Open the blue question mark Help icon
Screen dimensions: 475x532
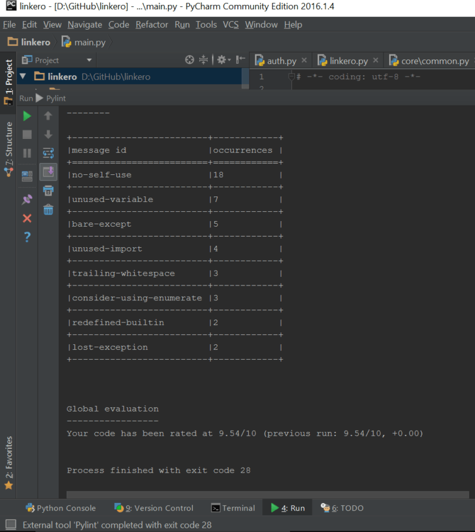pyautogui.click(x=27, y=237)
